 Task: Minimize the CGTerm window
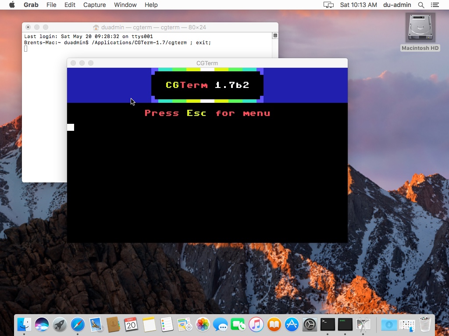82,63
